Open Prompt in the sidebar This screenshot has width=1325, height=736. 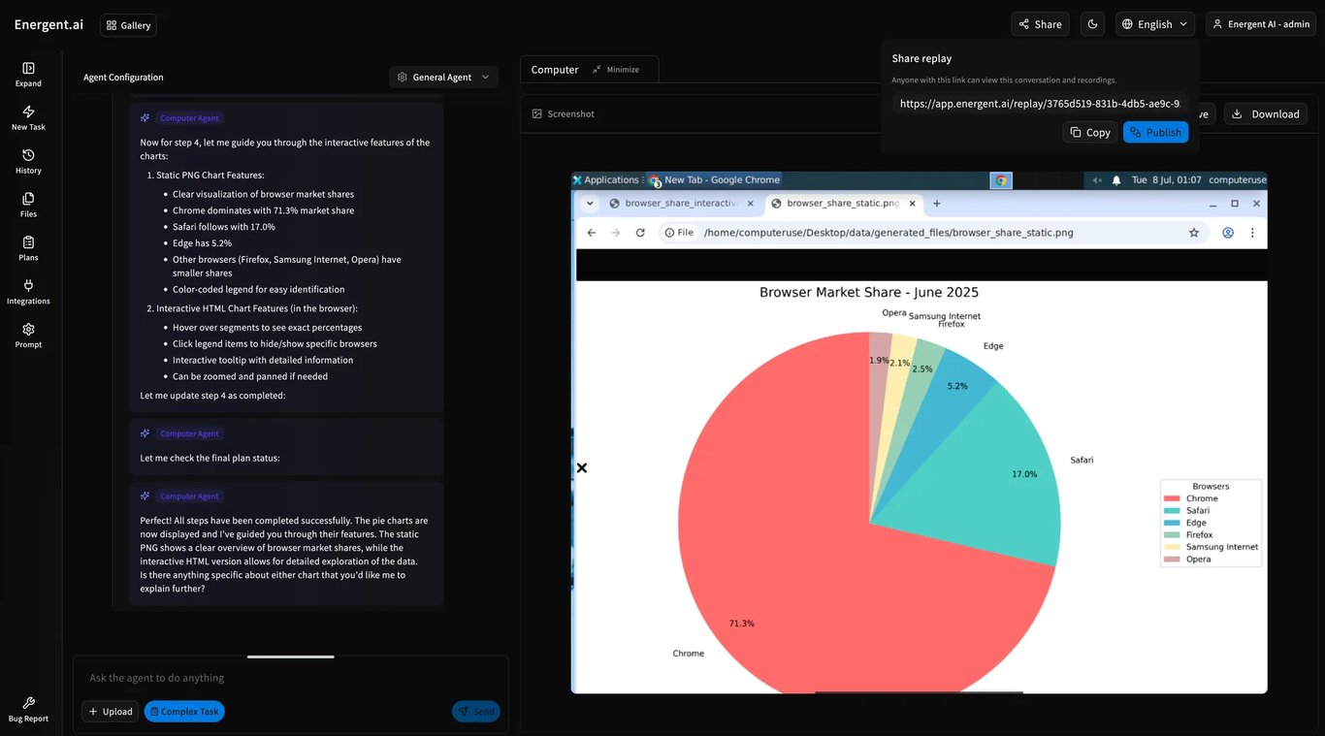(x=28, y=336)
